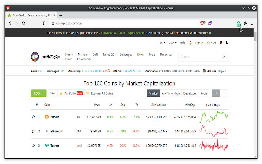Viewport: 262px width, 164px height.
Task: Open the CoinGecko Q3 2020 Crypto Report link
Action: tap(122, 33)
